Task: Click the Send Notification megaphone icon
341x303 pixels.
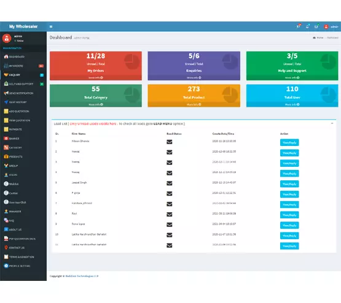Action: point(6,93)
